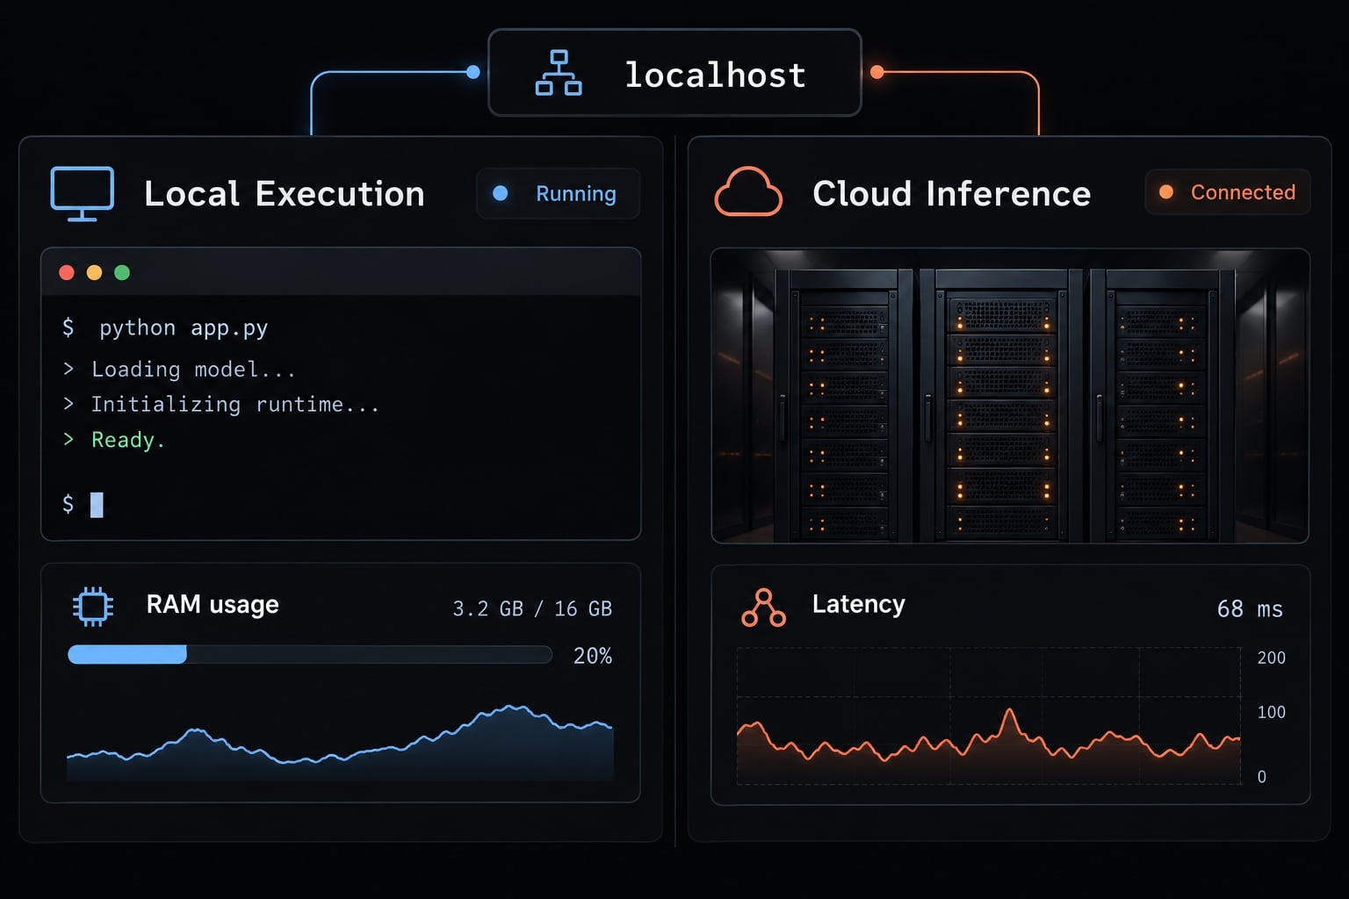Click the '3.2 GB / 16 GB' value
This screenshot has height=899, width=1349.
click(532, 608)
